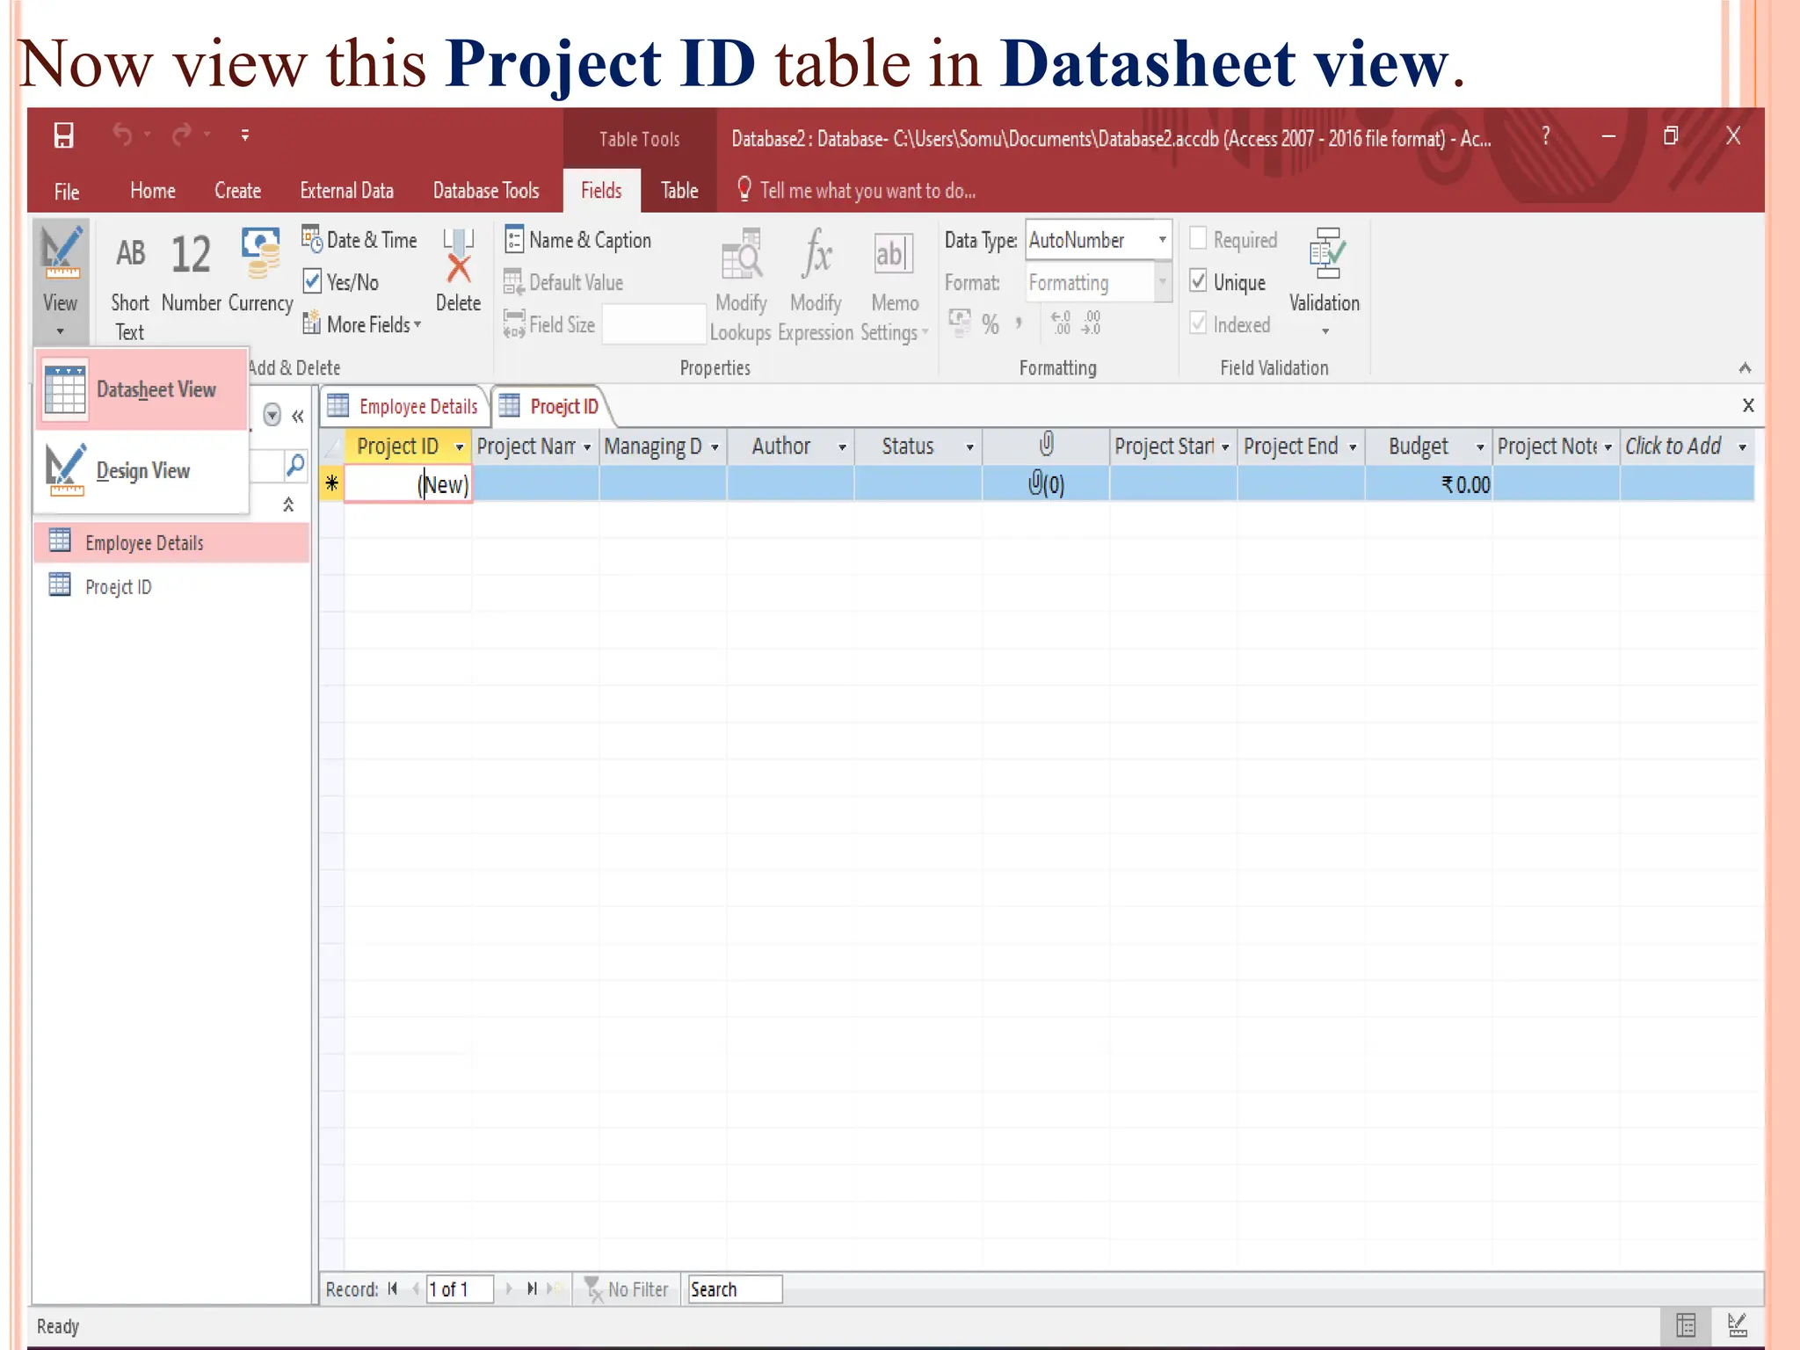This screenshot has width=1800, height=1350.
Task: Toggle the Required checkbox
Action: tap(1198, 238)
